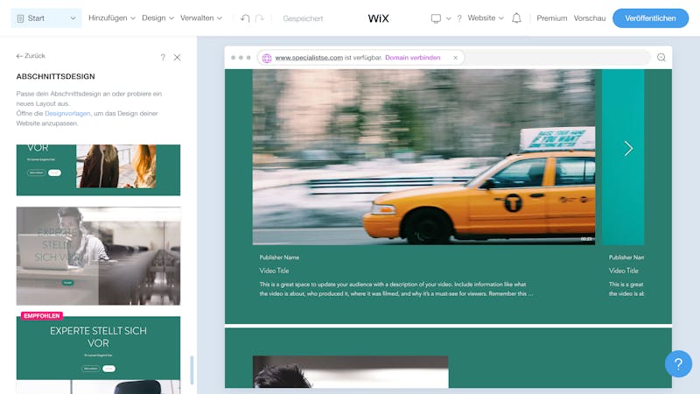
Task: Open the Verwalten menu
Action: 201,18
